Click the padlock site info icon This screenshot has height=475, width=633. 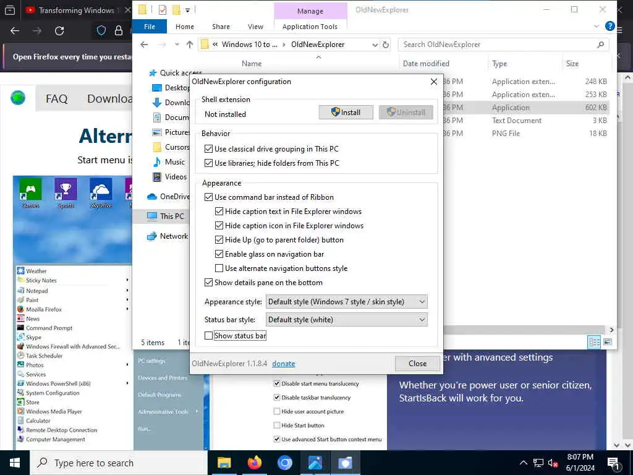click(x=118, y=31)
